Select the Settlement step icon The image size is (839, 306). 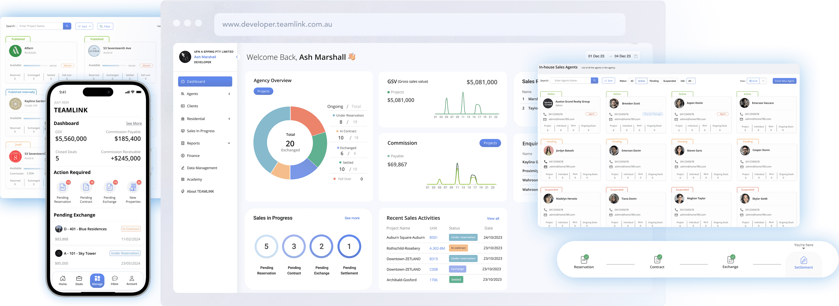coord(803,260)
